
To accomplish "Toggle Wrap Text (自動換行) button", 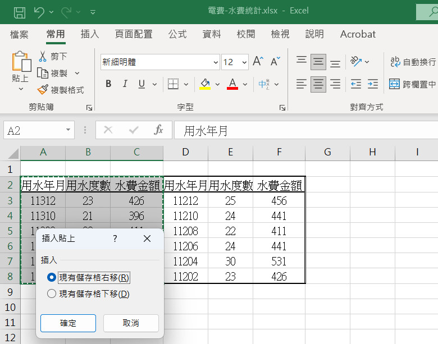I will point(395,62).
